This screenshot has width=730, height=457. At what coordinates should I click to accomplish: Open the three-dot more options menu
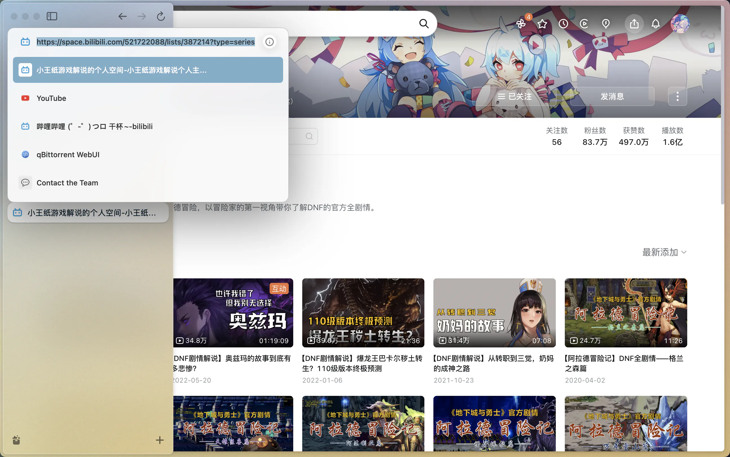coord(677,96)
